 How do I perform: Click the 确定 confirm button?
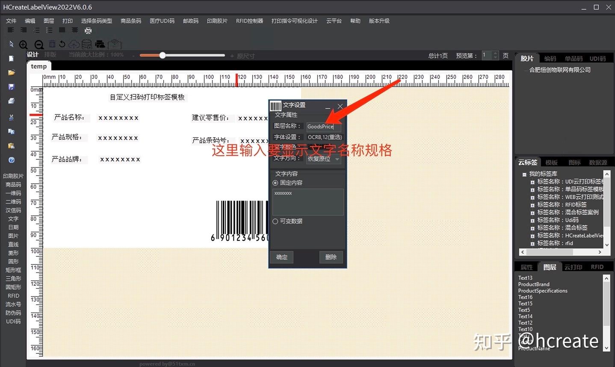(281, 257)
